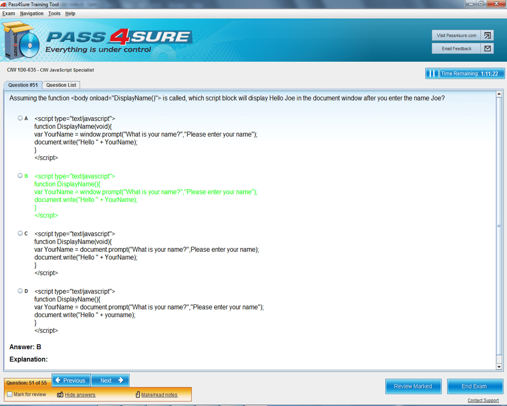This screenshot has width=507, height=406.
Task: Click the Hide answers link
Action: [80, 395]
